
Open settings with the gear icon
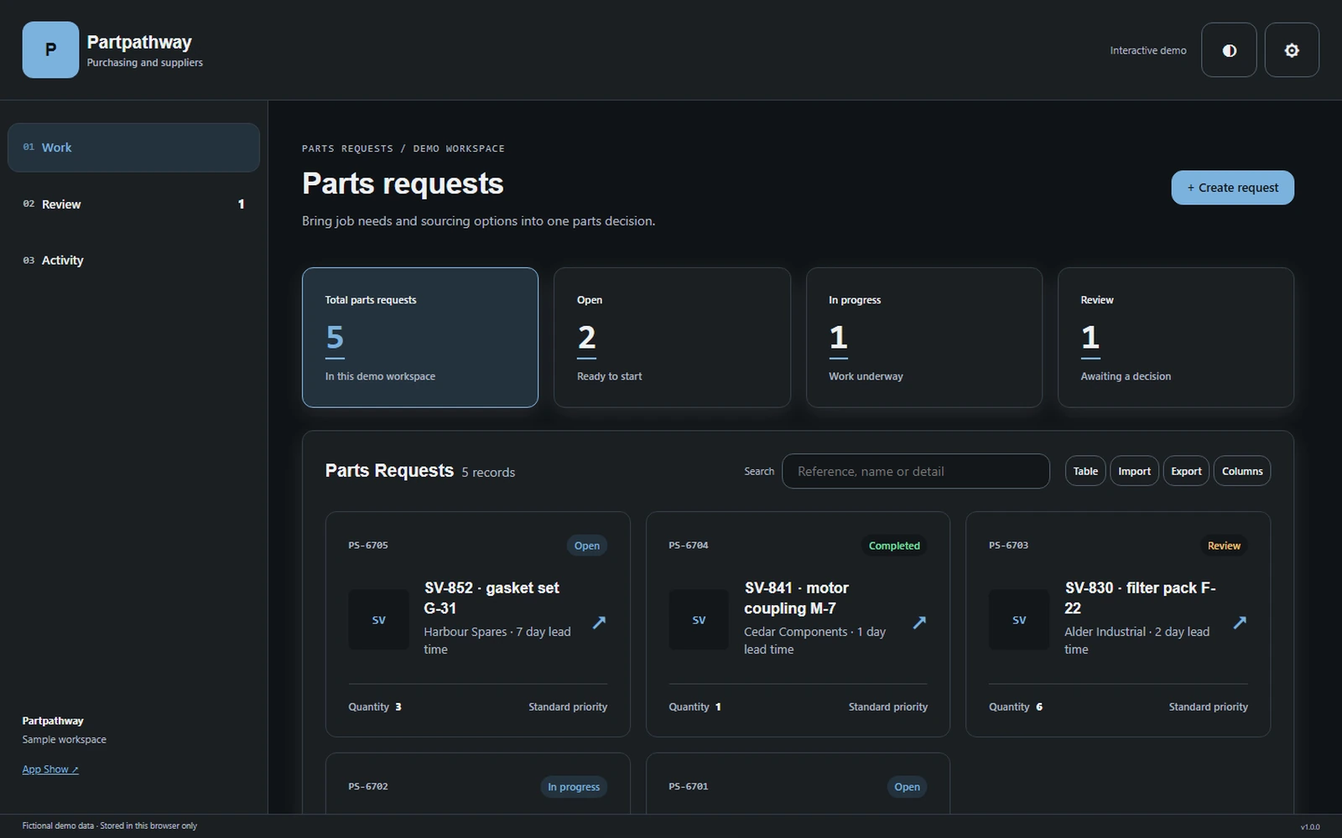(x=1292, y=50)
